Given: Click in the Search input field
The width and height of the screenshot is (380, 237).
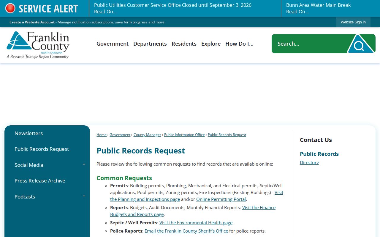Looking at the screenshot, I should pos(309,44).
